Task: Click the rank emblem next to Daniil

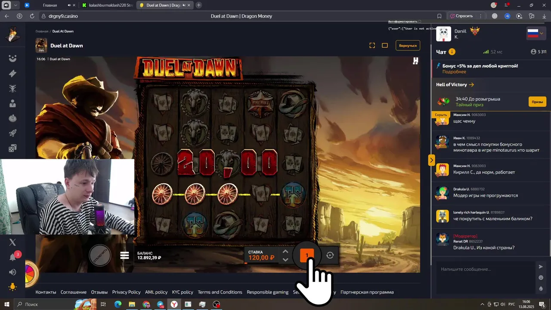Action: pyautogui.click(x=475, y=31)
